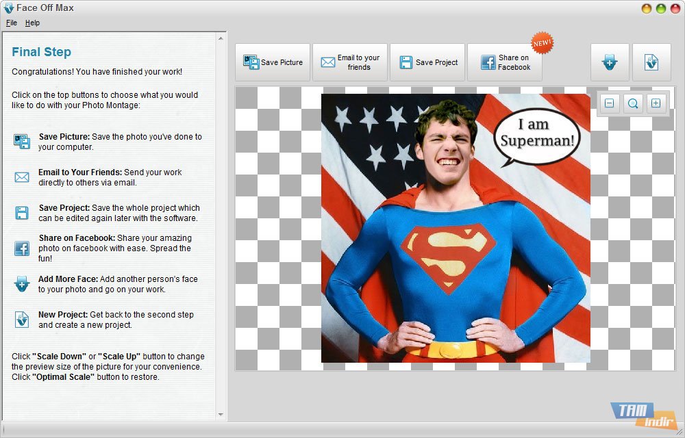This screenshot has height=438, width=685.
Task: Open the File menu
Action: (x=12, y=23)
